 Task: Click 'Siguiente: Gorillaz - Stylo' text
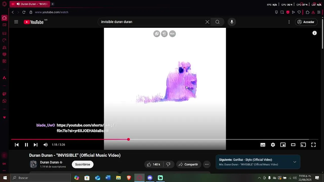pos(246,160)
